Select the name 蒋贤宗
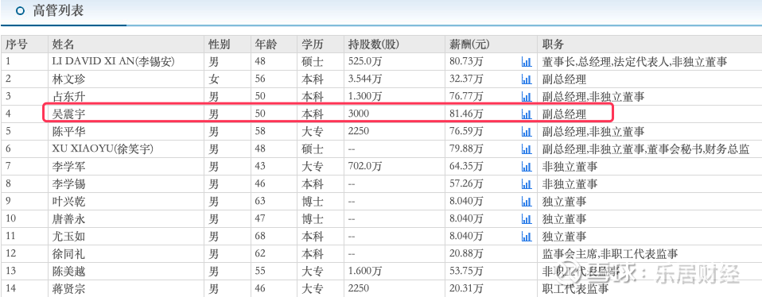This screenshot has width=762, height=297. 69,289
